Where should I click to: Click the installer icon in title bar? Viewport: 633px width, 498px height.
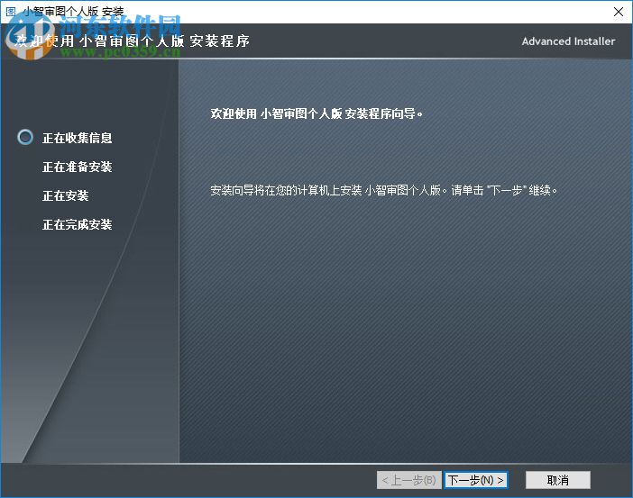(x=11, y=12)
